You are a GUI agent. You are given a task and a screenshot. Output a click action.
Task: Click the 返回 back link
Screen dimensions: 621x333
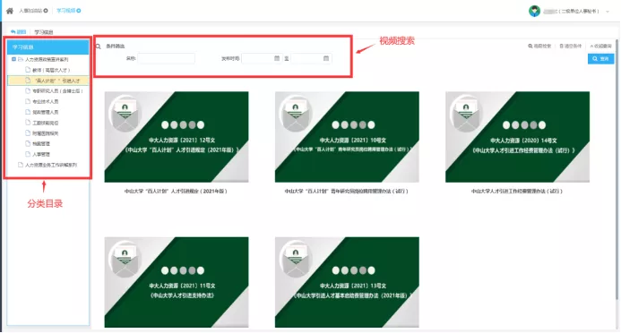coord(19,31)
